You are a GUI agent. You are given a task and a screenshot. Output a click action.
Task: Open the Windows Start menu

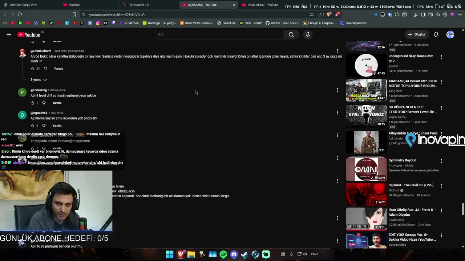tap(170, 254)
